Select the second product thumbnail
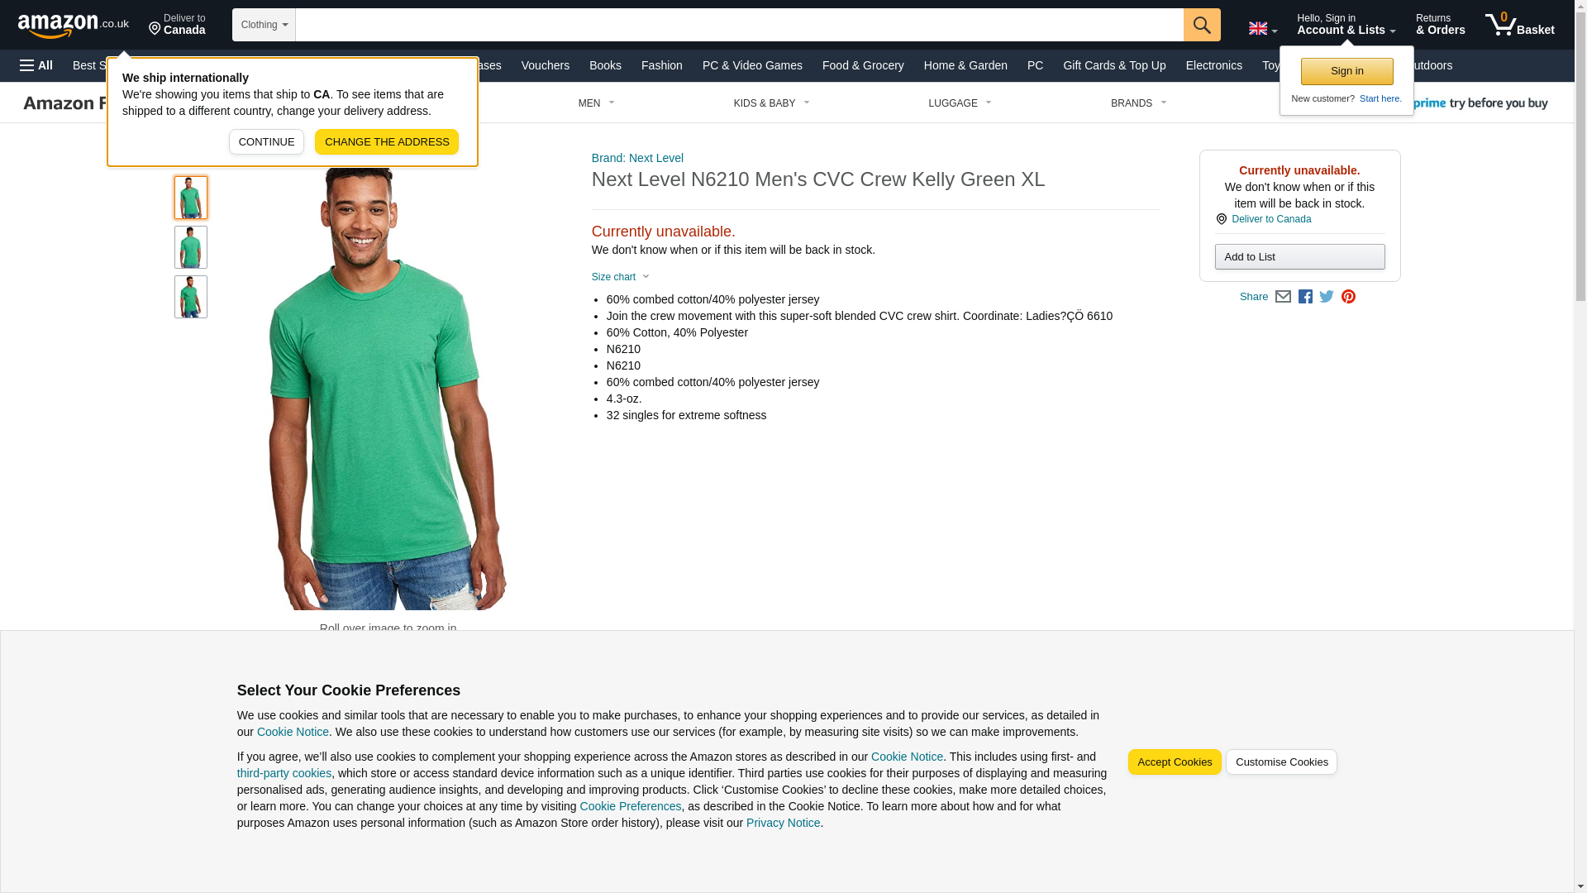Viewport: 1587px width, 893px height. coord(190,247)
